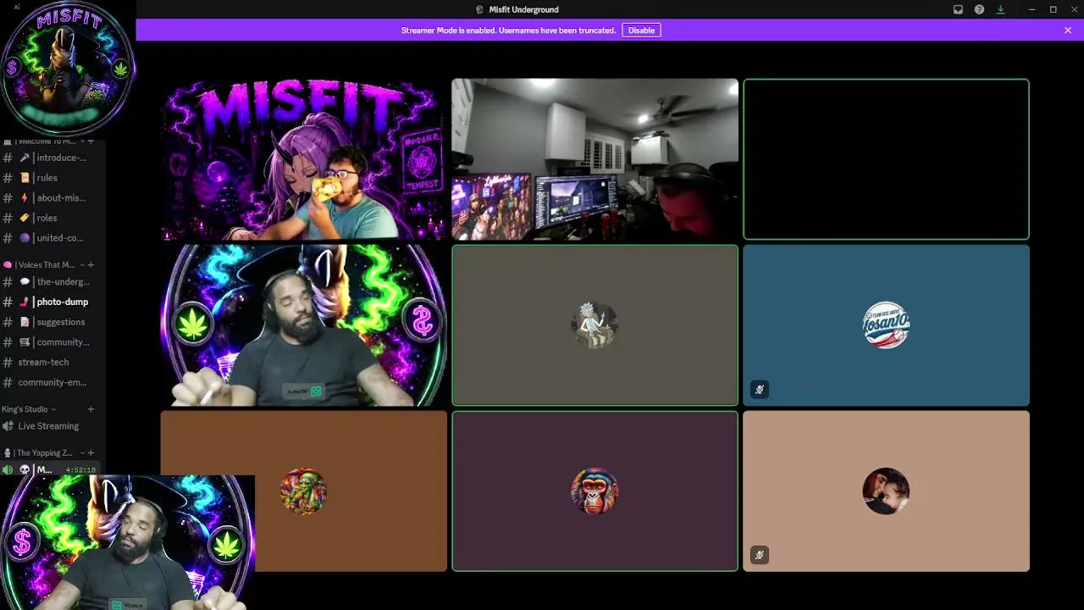The image size is (1084, 610).
Task: Focus the MISFIT Tempest anime video tile
Action: point(303,159)
